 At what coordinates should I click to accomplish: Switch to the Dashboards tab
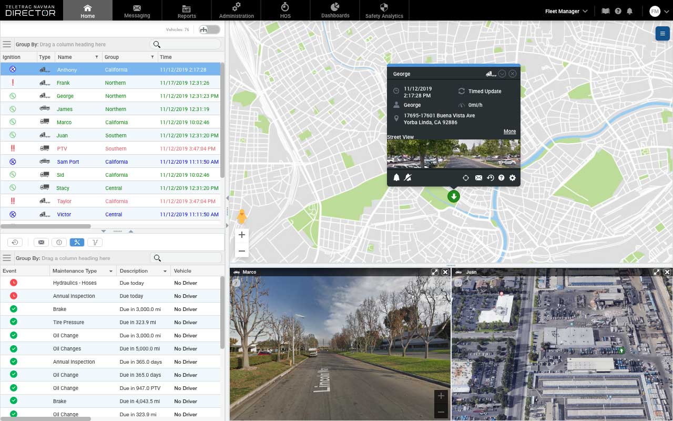334,10
